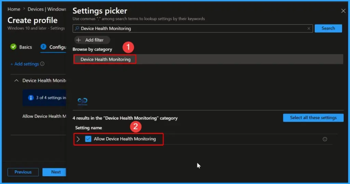
Task: Collapse the Device Health Monitoring section
Action: tap(16, 81)
